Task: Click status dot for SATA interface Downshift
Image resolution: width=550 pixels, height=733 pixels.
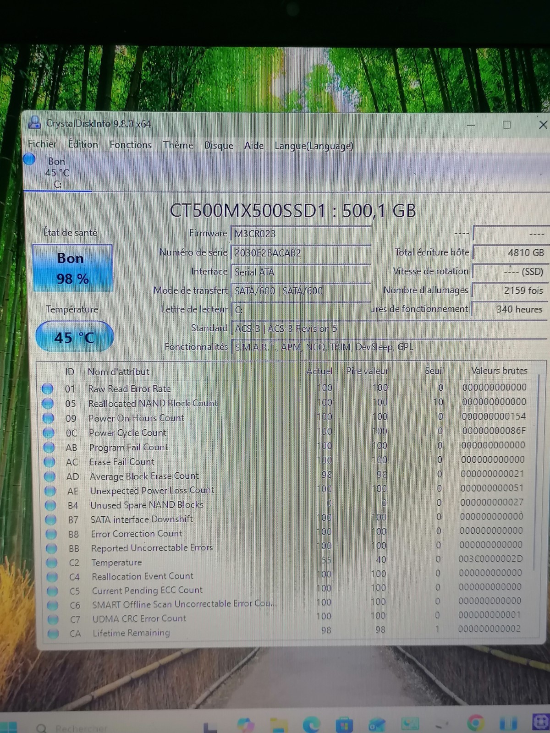Action: coord(50,520)
